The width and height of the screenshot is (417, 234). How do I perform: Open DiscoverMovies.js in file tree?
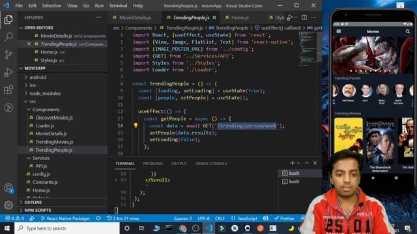pos(54,118)
